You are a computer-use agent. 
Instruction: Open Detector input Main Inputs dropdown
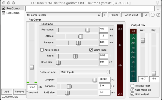(x=85, y=72)
